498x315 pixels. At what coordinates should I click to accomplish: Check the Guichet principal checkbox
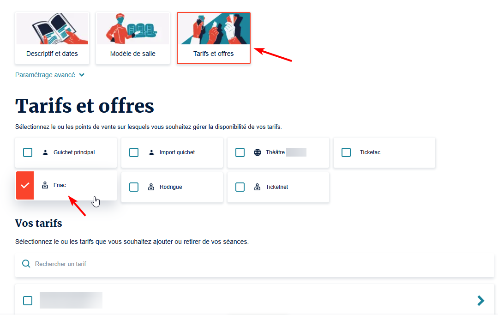28,152
